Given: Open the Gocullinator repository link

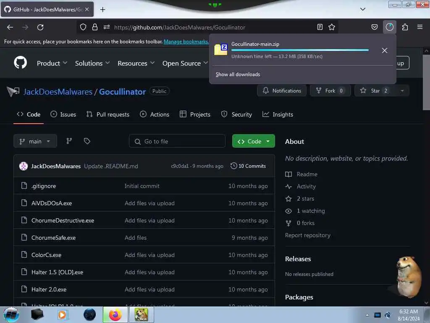Looking at the screenshot, I should click(x=122, y=92).
